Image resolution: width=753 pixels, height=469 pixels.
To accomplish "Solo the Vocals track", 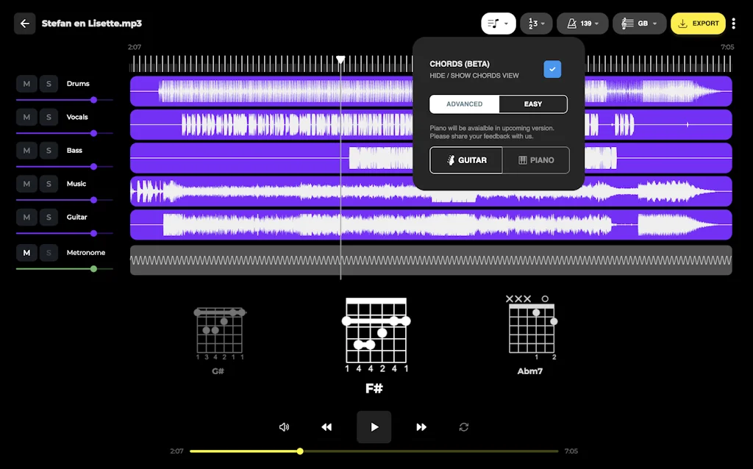I will (49, 116).
